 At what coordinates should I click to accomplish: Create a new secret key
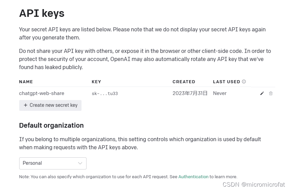[x=50, y=105]
